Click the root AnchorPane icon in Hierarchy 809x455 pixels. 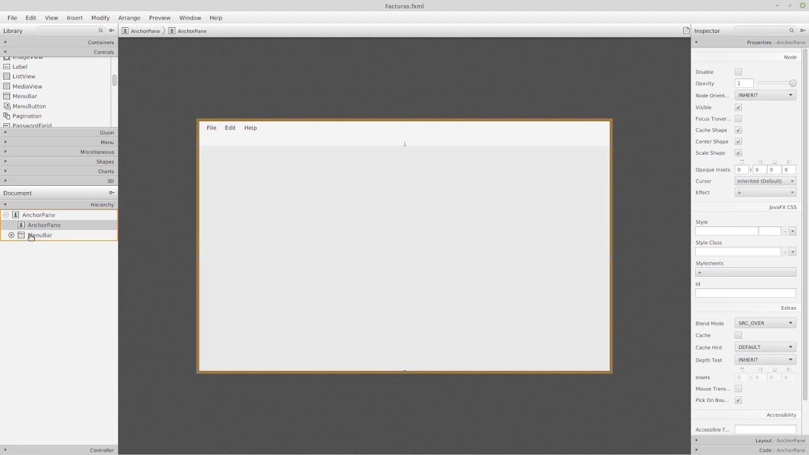16,215
